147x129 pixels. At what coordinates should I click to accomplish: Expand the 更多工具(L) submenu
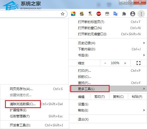pos(108,89)
